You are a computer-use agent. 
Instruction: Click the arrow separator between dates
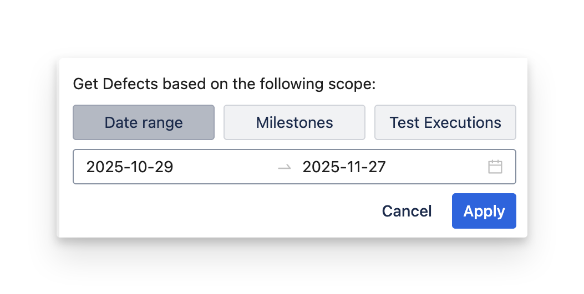(x=285, y=167)
